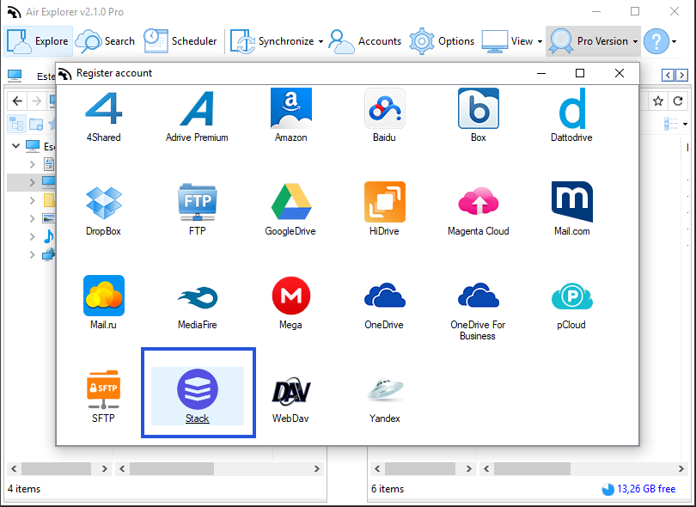Expand the music tree node
This screenshot has height=507, width=696.
[32, 236]
